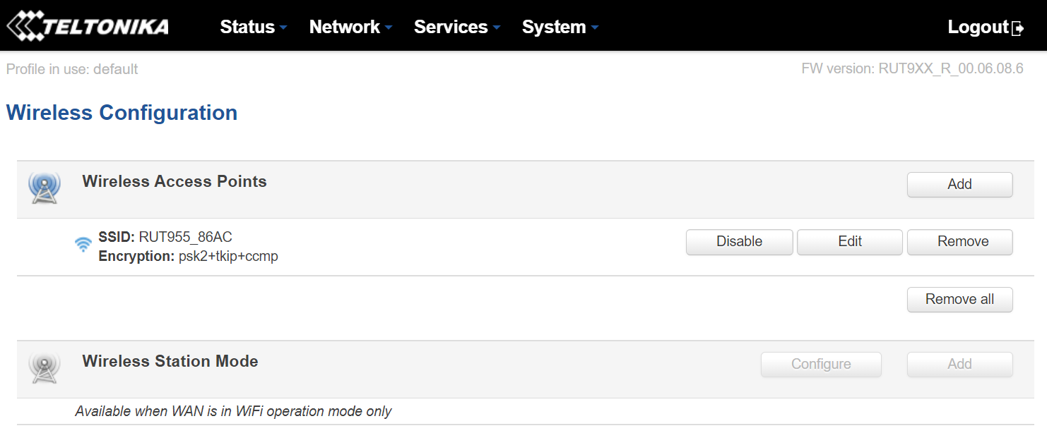Click the Logout exit icon
This screenshot has height=445, width=1047.
coord(1018,28)
